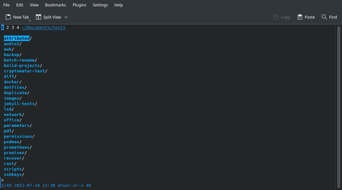Select the docker directory

tap(11, 82)
